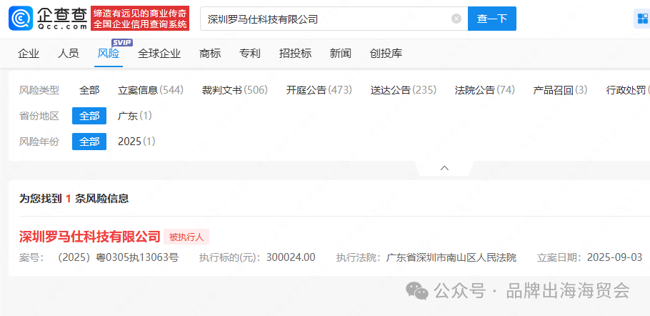The width and height of the screenshot is (650, 316).
Task: Clear the search box with the X icon
Action: pyautogui.click(x=456, y=19)
